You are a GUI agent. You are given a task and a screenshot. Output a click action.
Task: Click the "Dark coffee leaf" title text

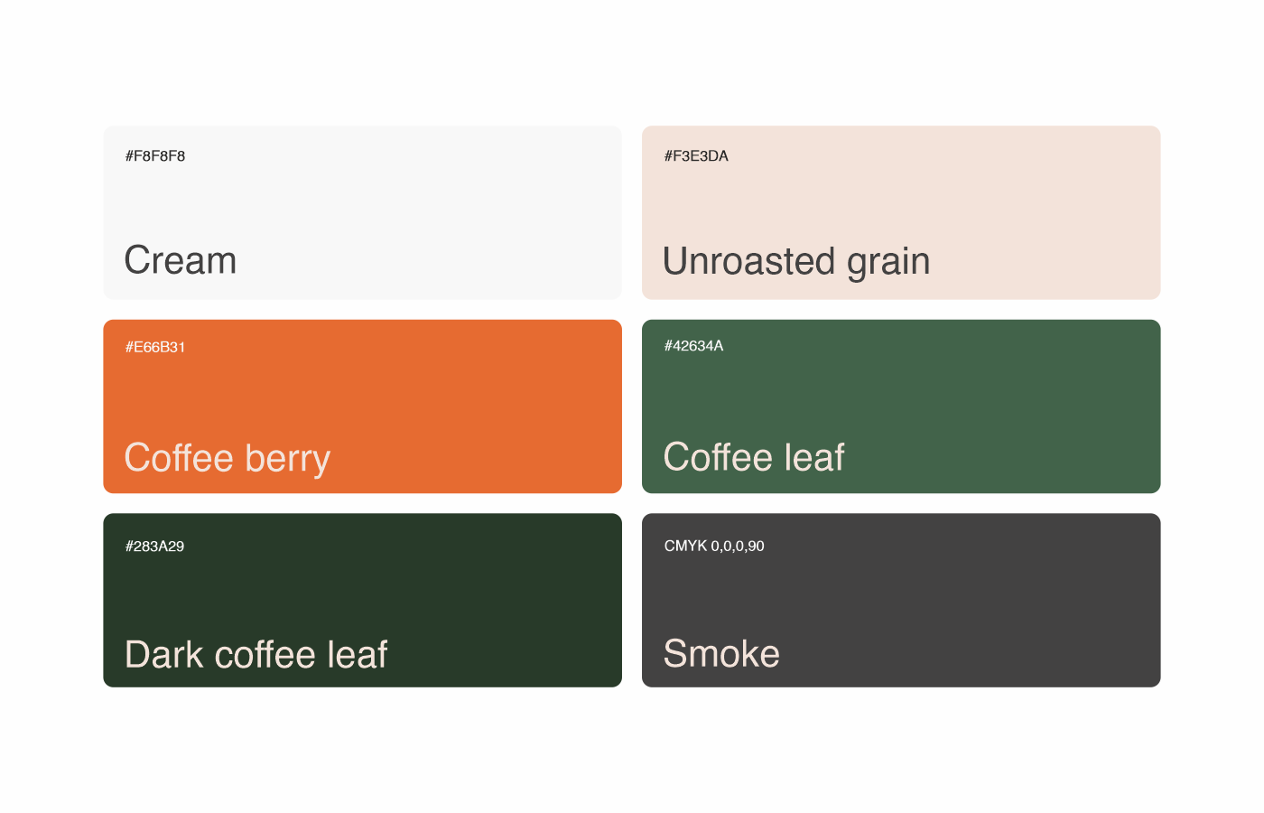(x=256, y=655)
